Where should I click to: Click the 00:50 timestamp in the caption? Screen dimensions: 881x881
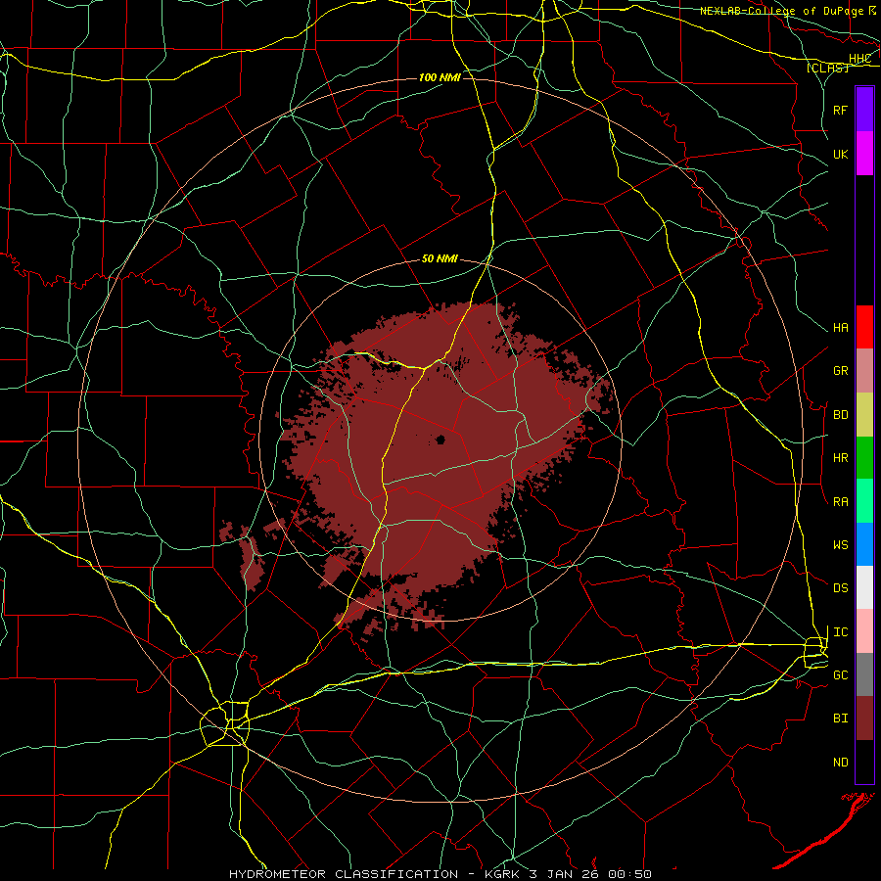click(632, 874)
